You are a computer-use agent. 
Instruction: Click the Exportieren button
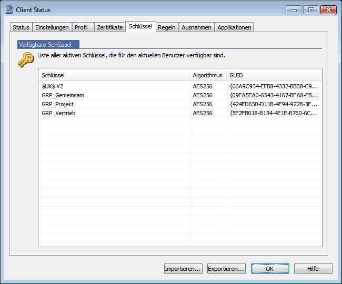(x=226, y=269)
